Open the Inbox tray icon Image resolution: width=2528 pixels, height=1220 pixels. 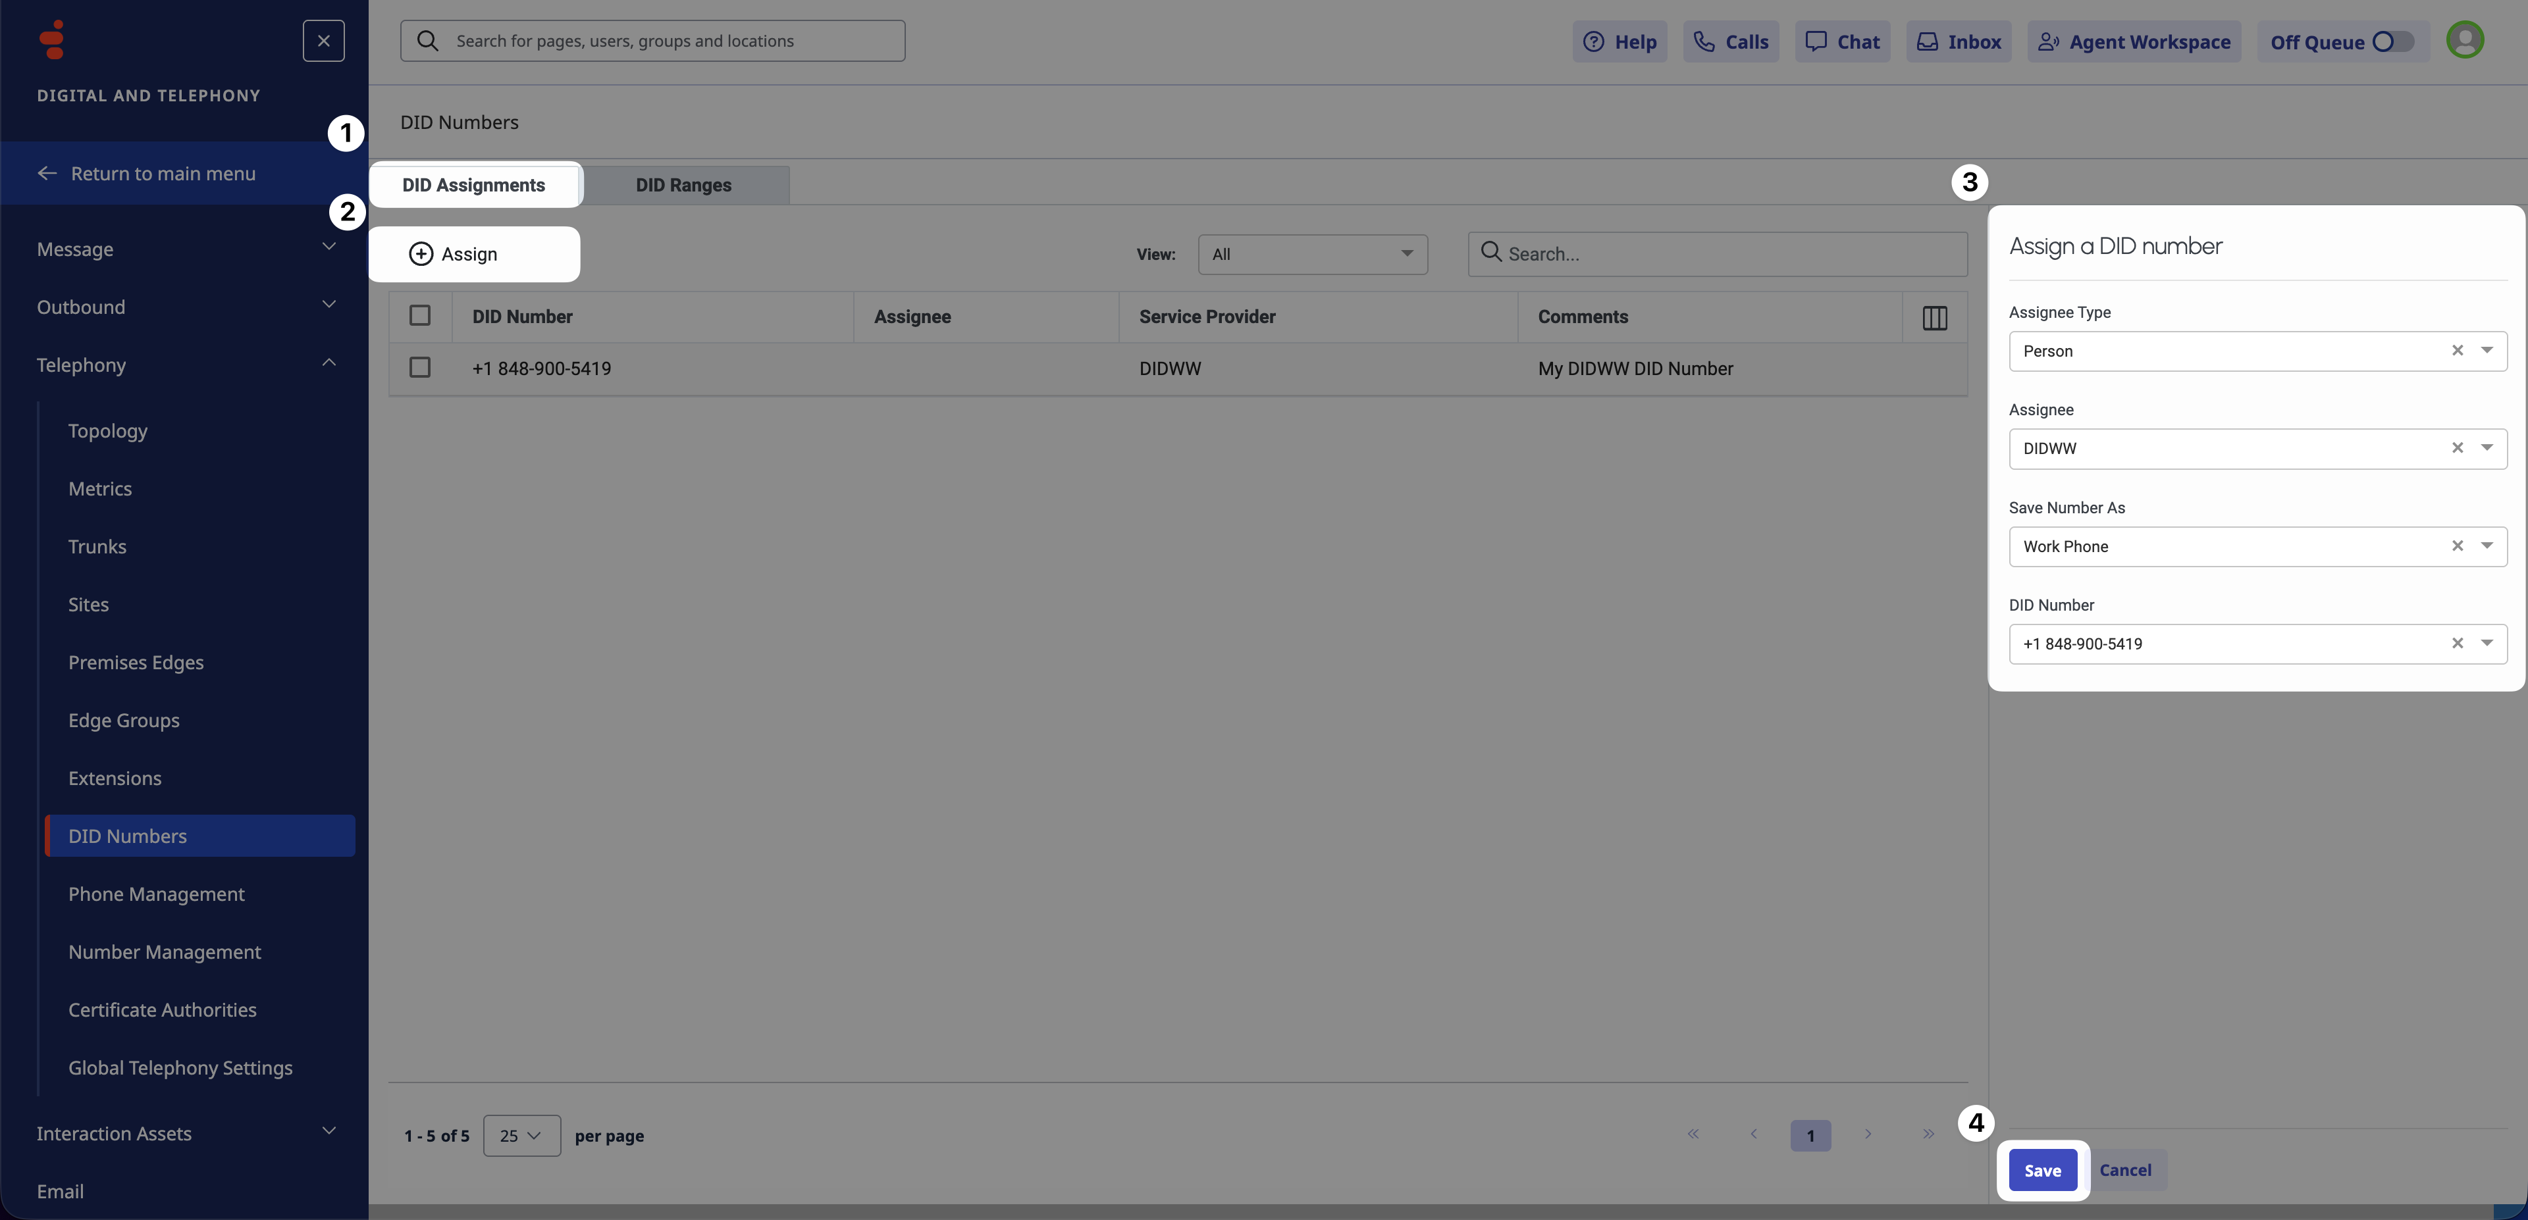click(x=1928, y=41)
